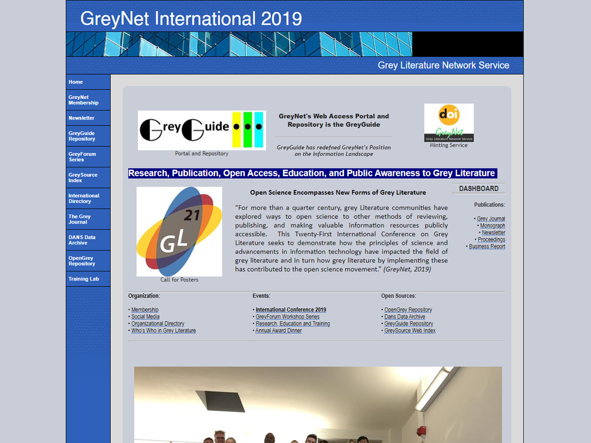Screen dimensions: 591x443
Task: Go to GreyNet Membership sidebar item
Action: point(84,100)
